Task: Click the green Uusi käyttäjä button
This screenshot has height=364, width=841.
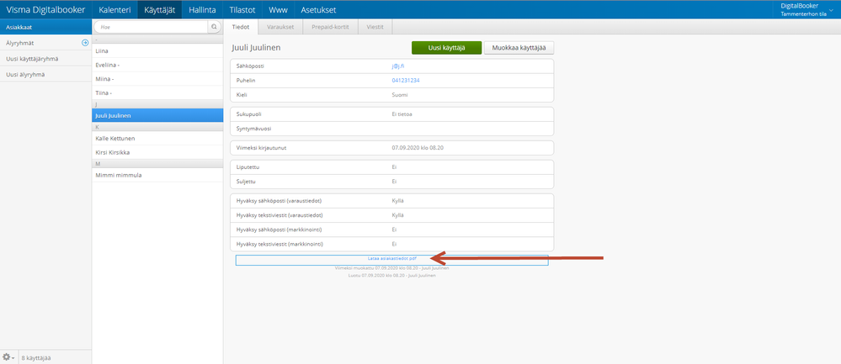Action: click(446, 48)
